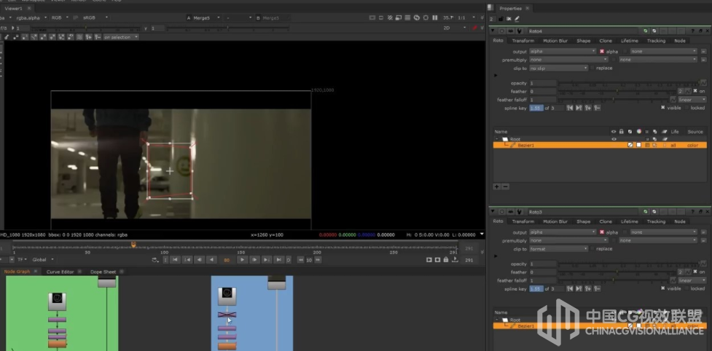The width and height of the screenshot is (712, 351).
Task: Open the Lifetime tab in Roto4
Action: (x=630, y=41)
